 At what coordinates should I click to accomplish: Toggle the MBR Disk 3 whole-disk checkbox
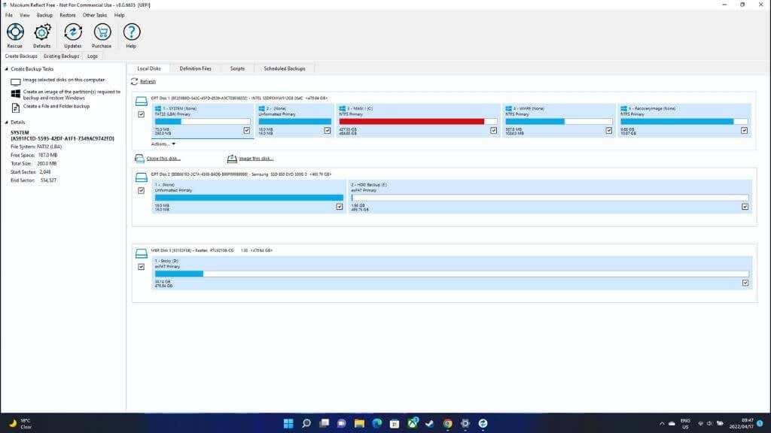point(141,267)
